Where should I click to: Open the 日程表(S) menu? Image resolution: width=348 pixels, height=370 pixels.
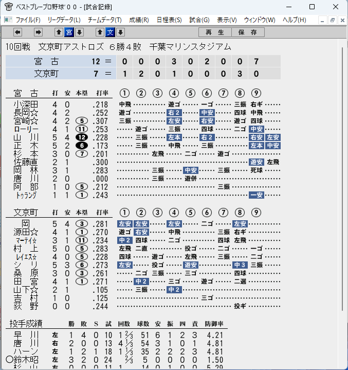[x=169, y=20]
